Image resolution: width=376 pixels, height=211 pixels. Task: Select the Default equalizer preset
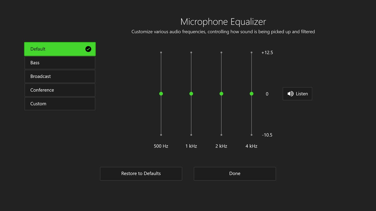(54, 49)
